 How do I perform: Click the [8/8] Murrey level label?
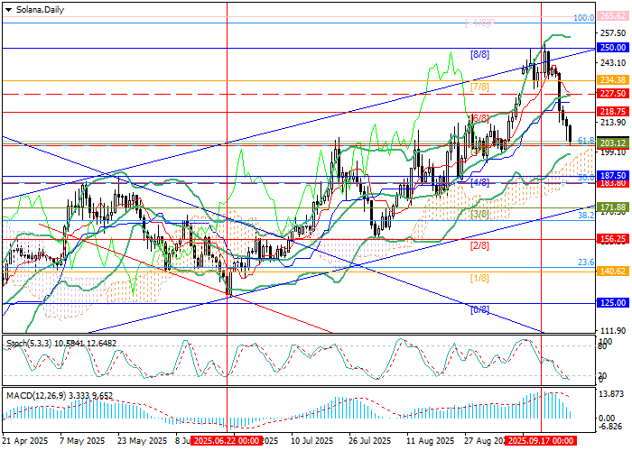(x=479, y=54)
